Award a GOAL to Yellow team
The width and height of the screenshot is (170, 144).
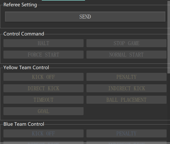pyautogui.click(x=44, y=111)
